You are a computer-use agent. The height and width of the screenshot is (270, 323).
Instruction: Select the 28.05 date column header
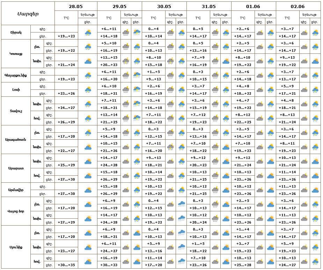coord(76,6)
